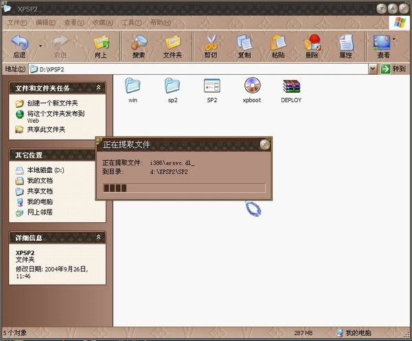The height and width of the screenshot is (341, 412).
Task: Click the address bar showing D:\XPSP2
Action: tap(198, 69)
